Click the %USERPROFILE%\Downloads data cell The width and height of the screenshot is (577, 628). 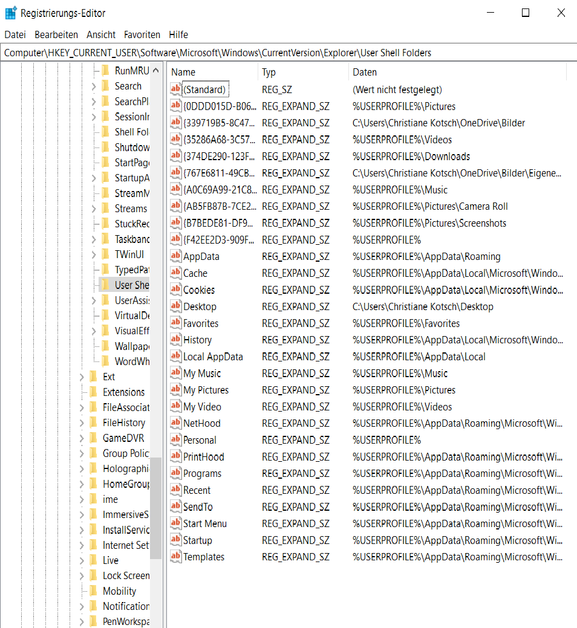pyautogui.click(x=411, y=156)
